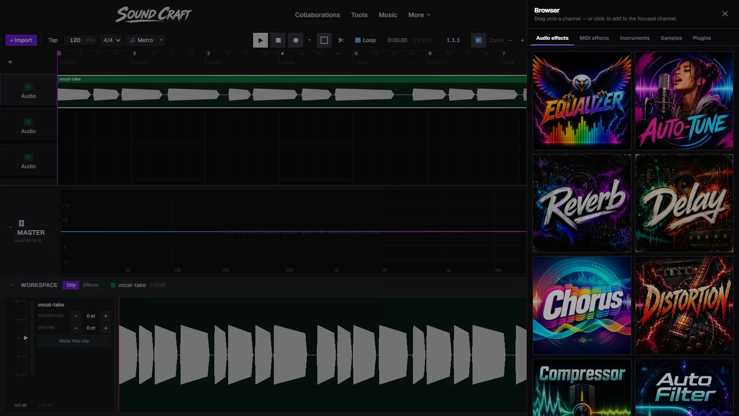Screen dimensions: 739x416
Task: Click the clip gain fader handle
Action: (26, 338)
